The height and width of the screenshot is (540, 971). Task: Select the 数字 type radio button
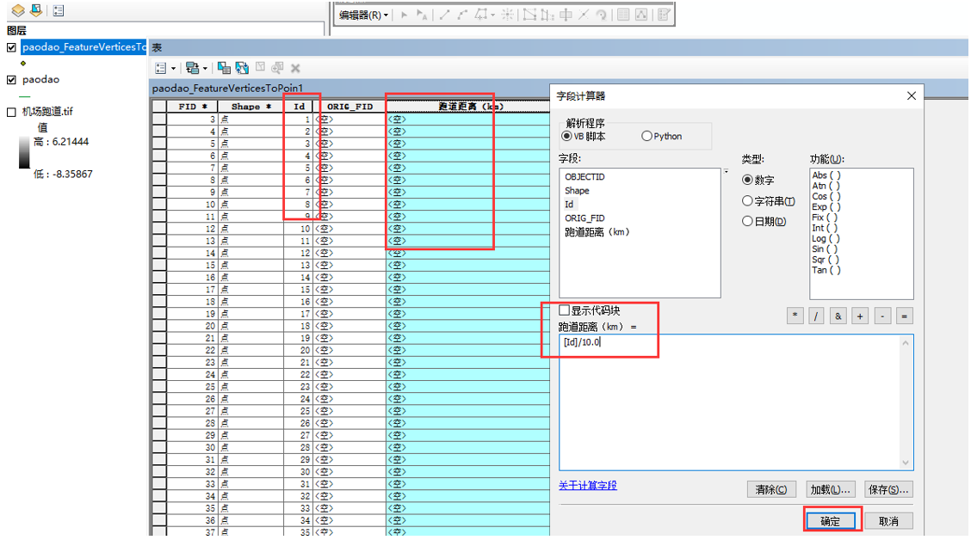tap(747, 180)
